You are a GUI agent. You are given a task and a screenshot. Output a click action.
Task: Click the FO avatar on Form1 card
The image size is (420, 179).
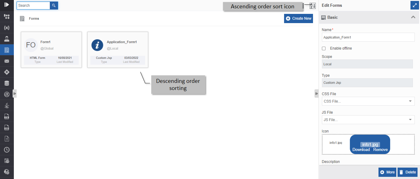(x=31, y=45)
